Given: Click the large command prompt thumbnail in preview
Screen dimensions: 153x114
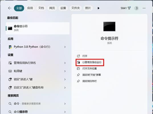Looking at the screenshot, I should [109, 27].
